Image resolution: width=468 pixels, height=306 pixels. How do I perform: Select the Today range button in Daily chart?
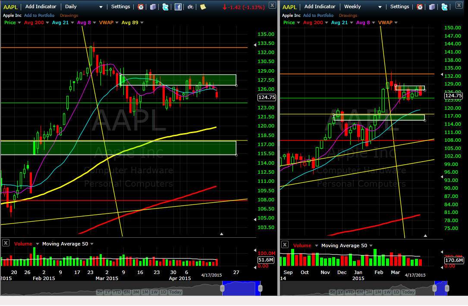point(175,292)
